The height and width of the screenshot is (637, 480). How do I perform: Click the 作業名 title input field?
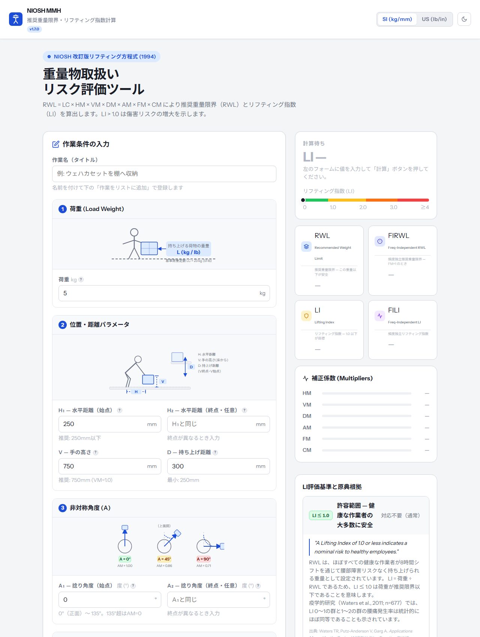tap(164, 174)
